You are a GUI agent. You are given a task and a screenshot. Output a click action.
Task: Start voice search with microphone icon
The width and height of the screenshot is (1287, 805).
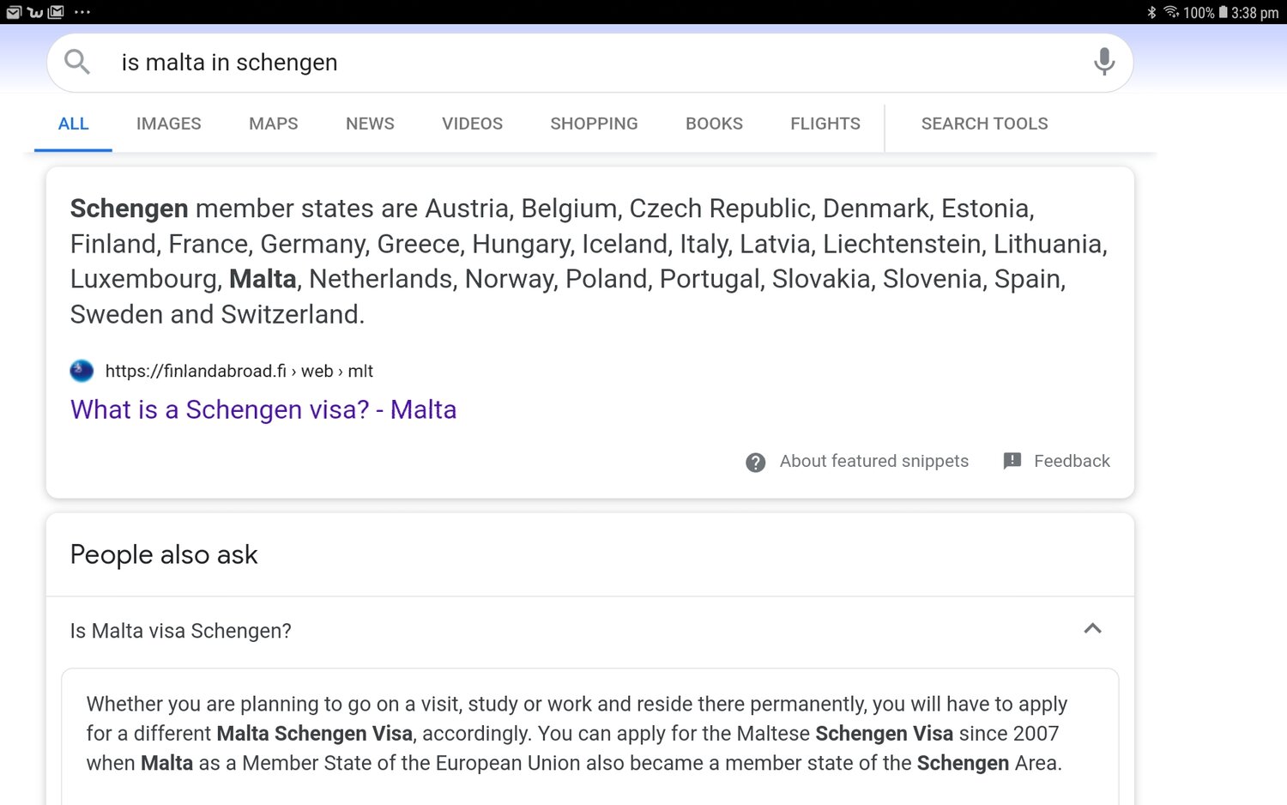click(1104, 62)
